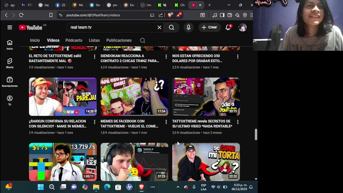Viewport: 343px width, 193px height.
Task: Switch to the channel Inicio tab
Action: pos(35,40)
